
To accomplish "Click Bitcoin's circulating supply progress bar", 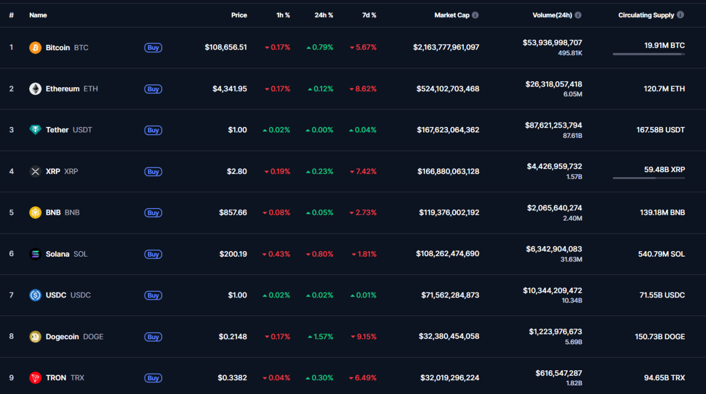I will [x=649, y=54].
